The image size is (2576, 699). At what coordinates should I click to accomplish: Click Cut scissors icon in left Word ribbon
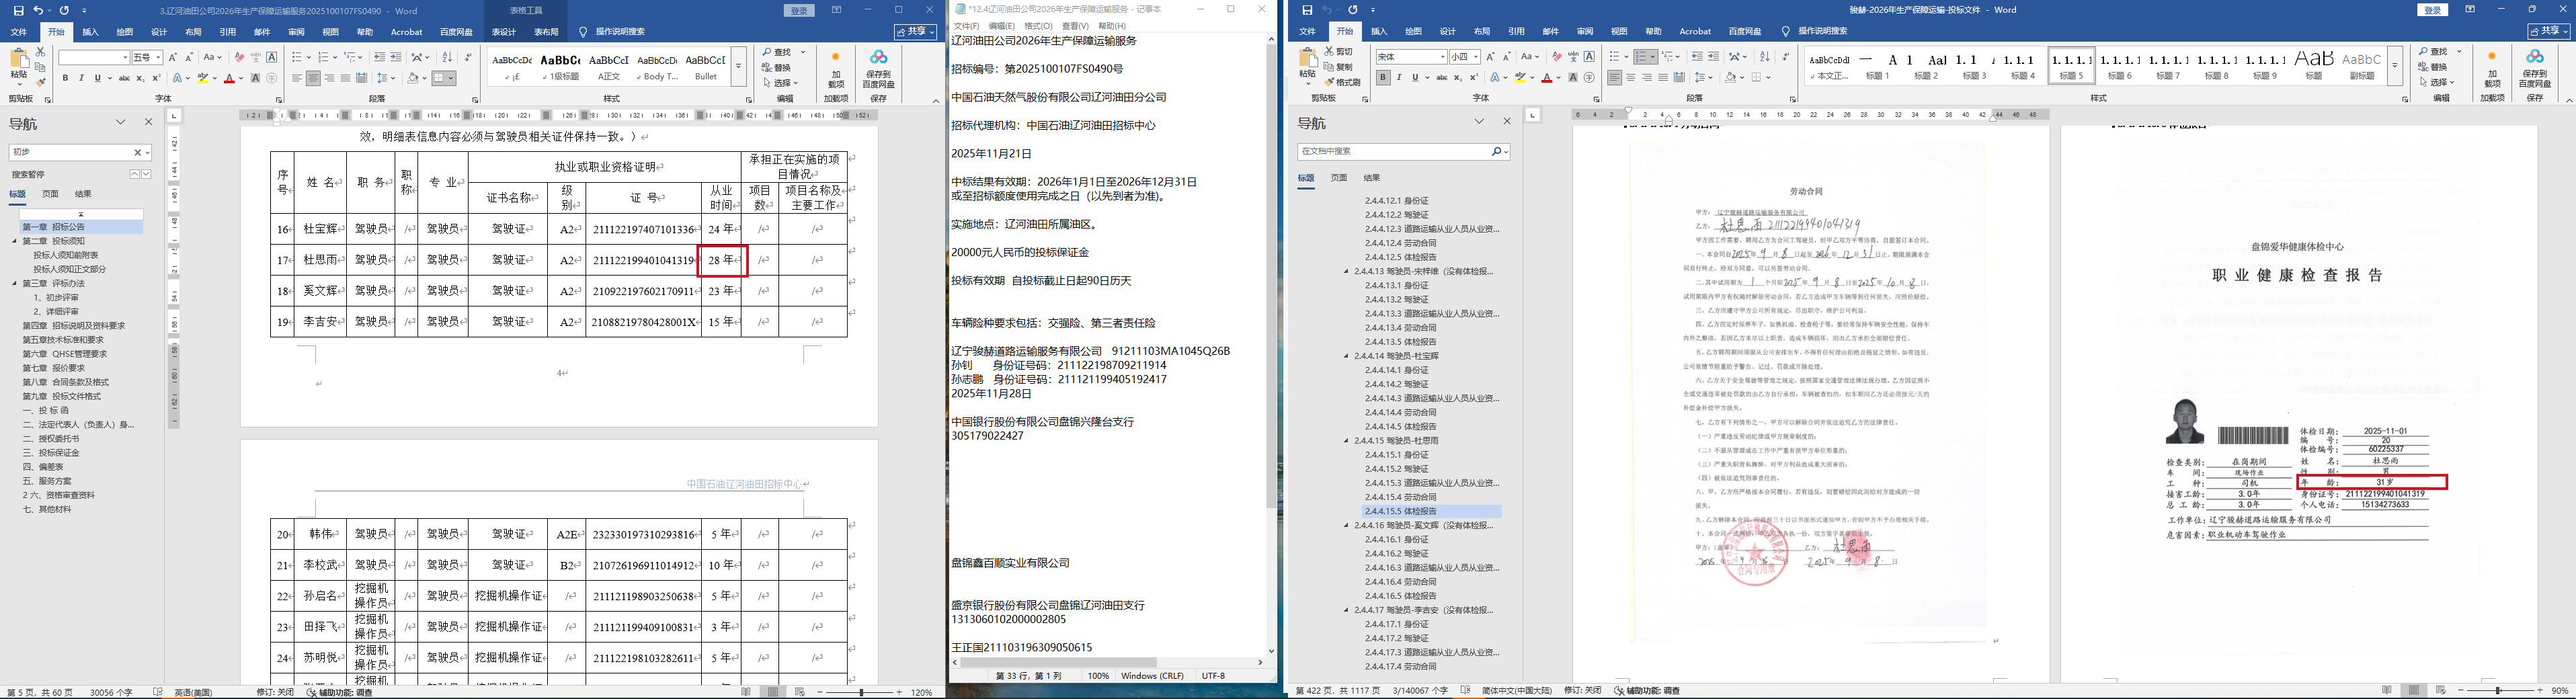point(40,51)
